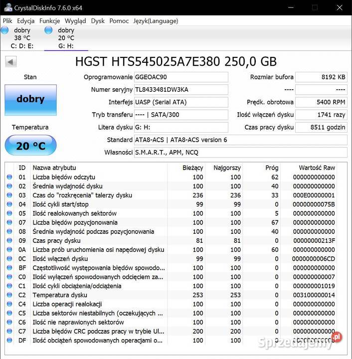Click status dot for C5 sektorów niestabilnych
Viewport: 352px width, 359px height.
pyautogui.click(x=9, y=313)
